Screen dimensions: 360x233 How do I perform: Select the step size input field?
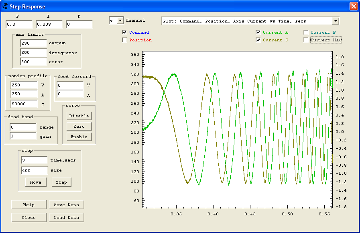coord(34,170)
